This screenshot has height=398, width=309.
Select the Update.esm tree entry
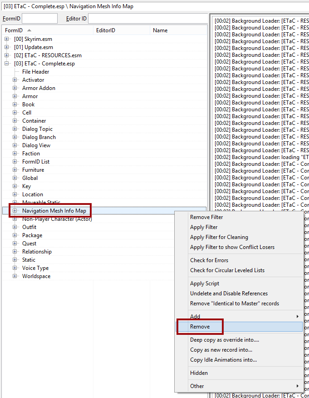tap(34, 47)
